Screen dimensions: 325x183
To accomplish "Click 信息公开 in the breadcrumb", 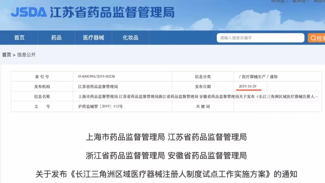I will pos(26,55).
